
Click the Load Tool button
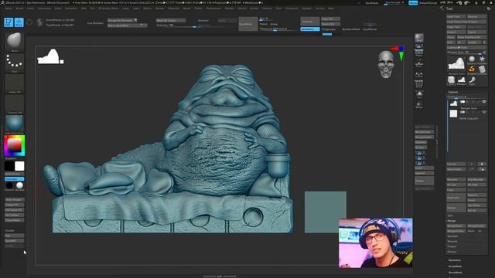pyautogui.click(x=456, y=17)
